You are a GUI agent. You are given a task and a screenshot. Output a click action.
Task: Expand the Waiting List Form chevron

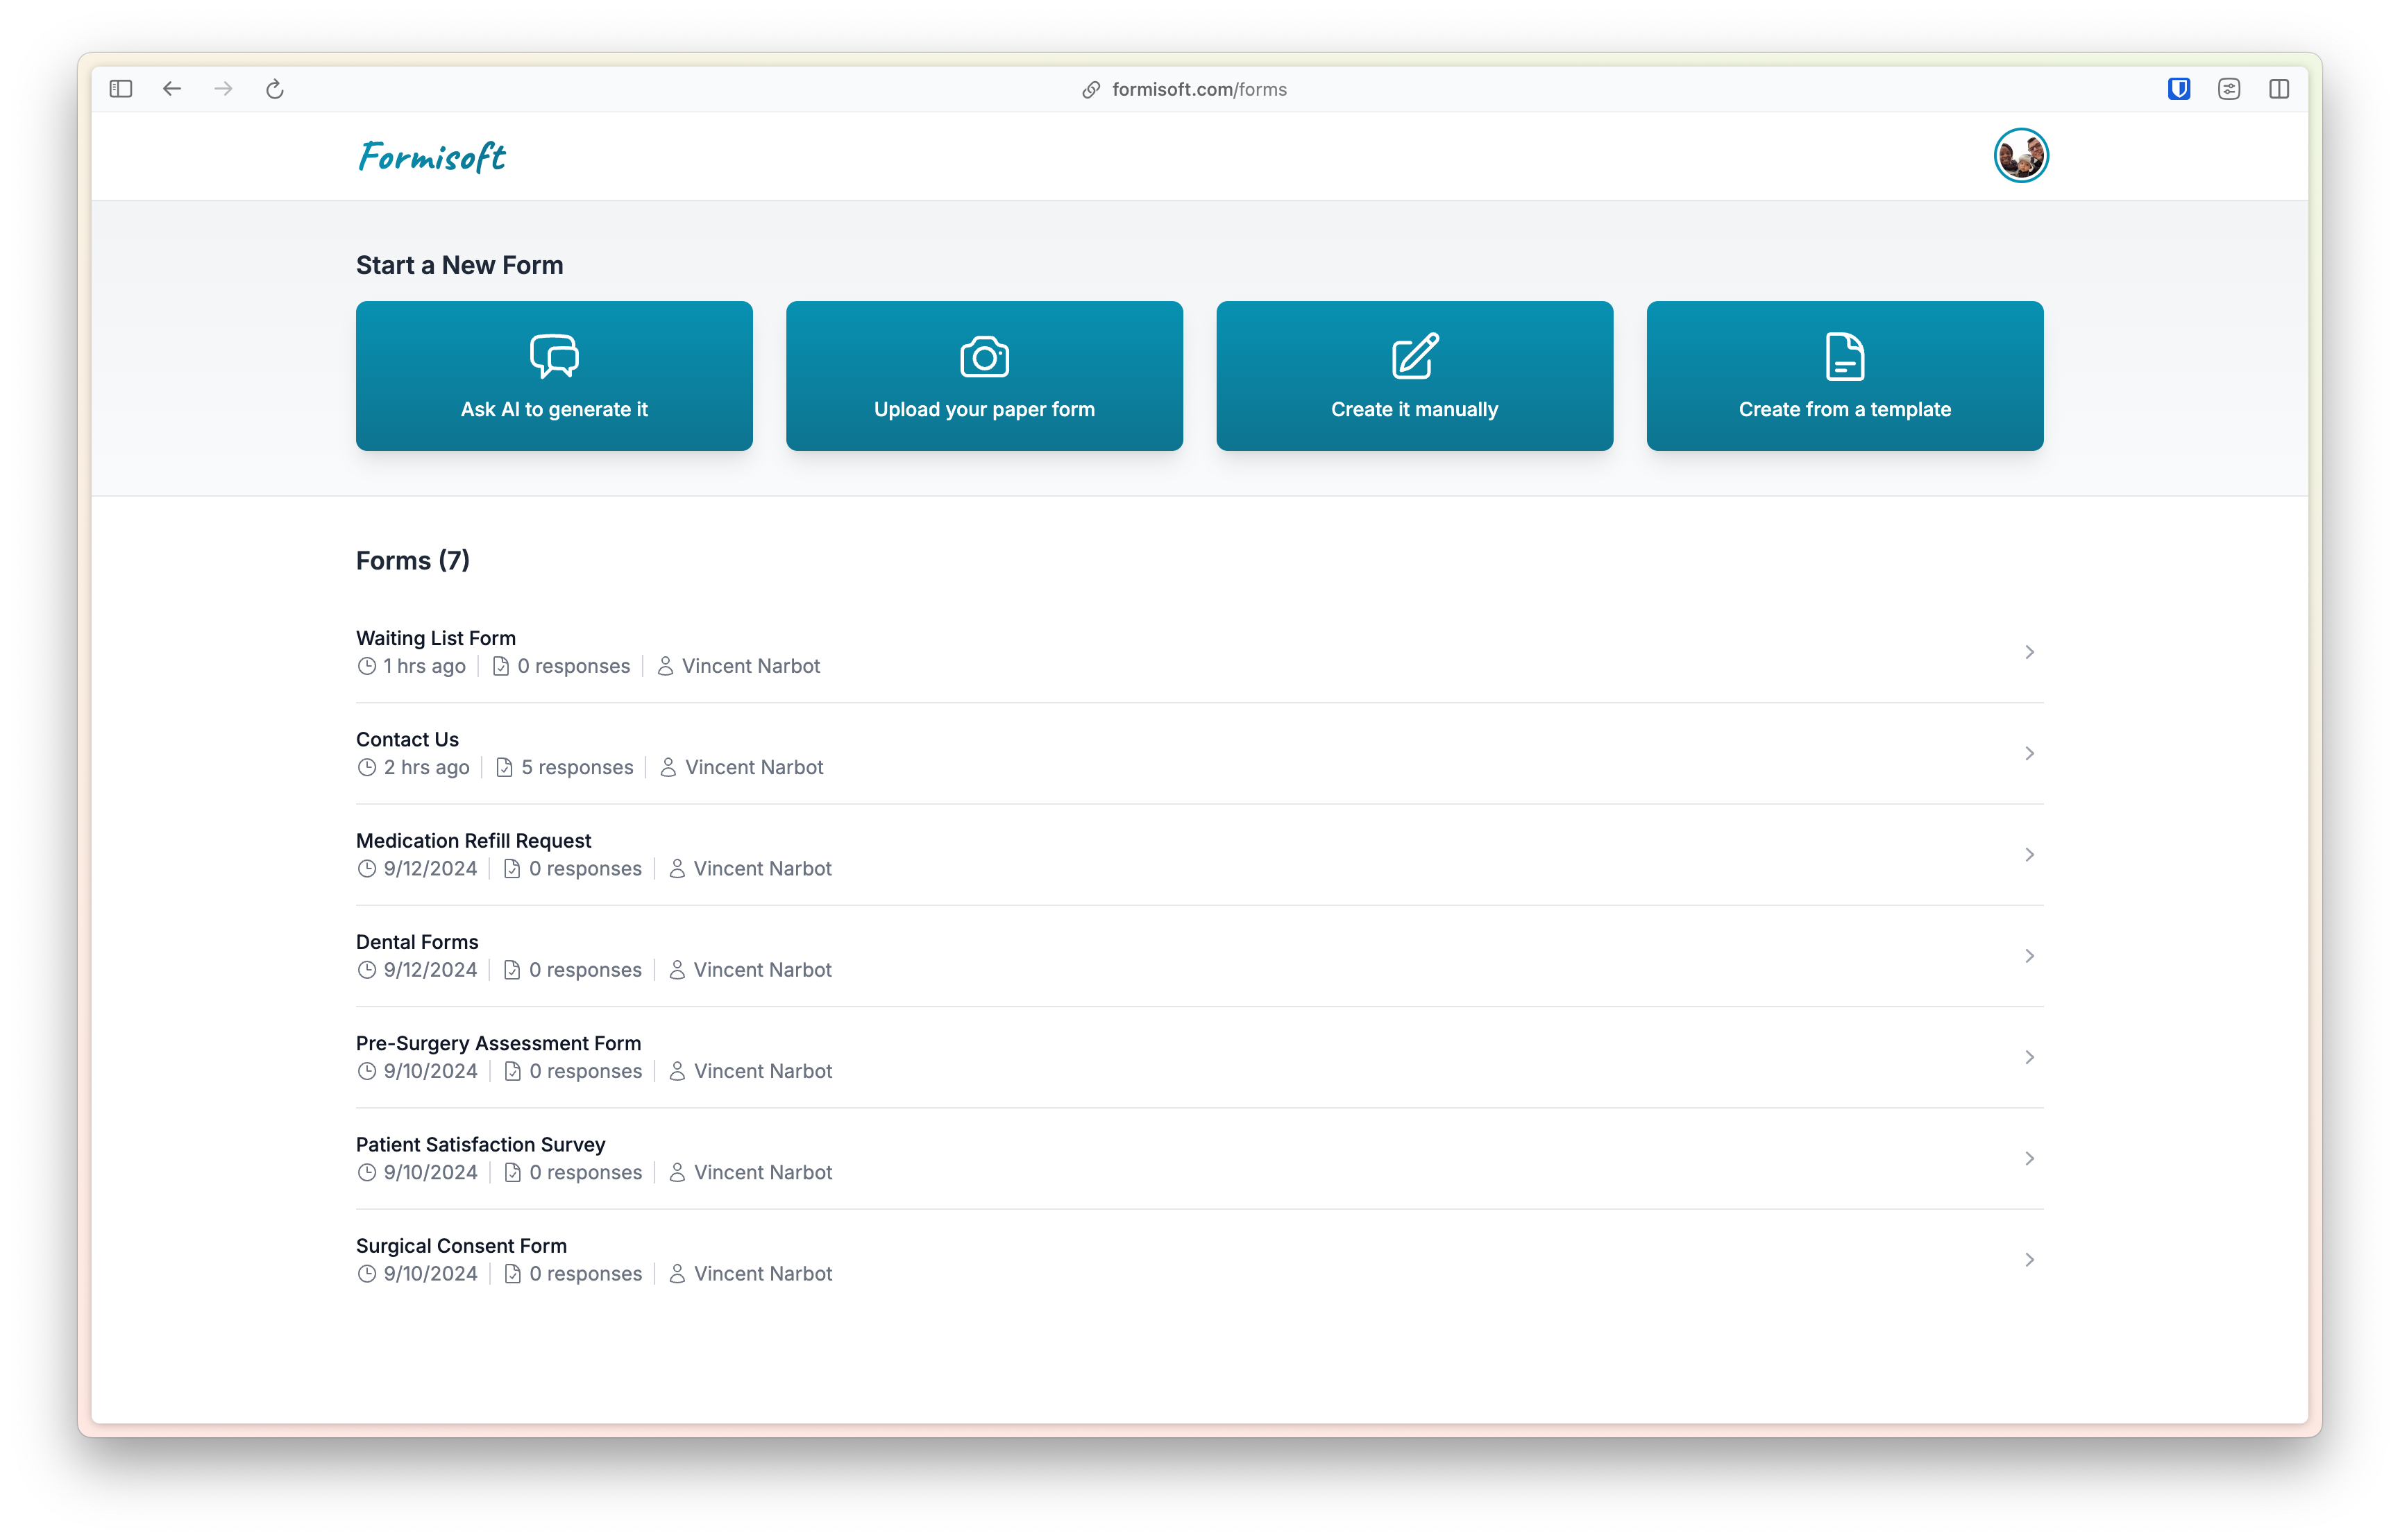coord(2029,652)
